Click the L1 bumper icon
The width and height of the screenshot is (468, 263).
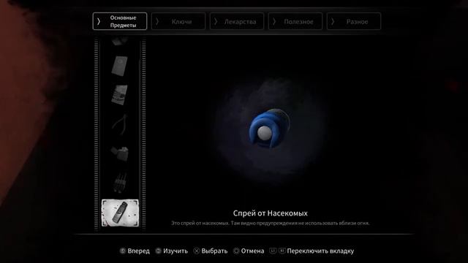[x=273, y=251]
